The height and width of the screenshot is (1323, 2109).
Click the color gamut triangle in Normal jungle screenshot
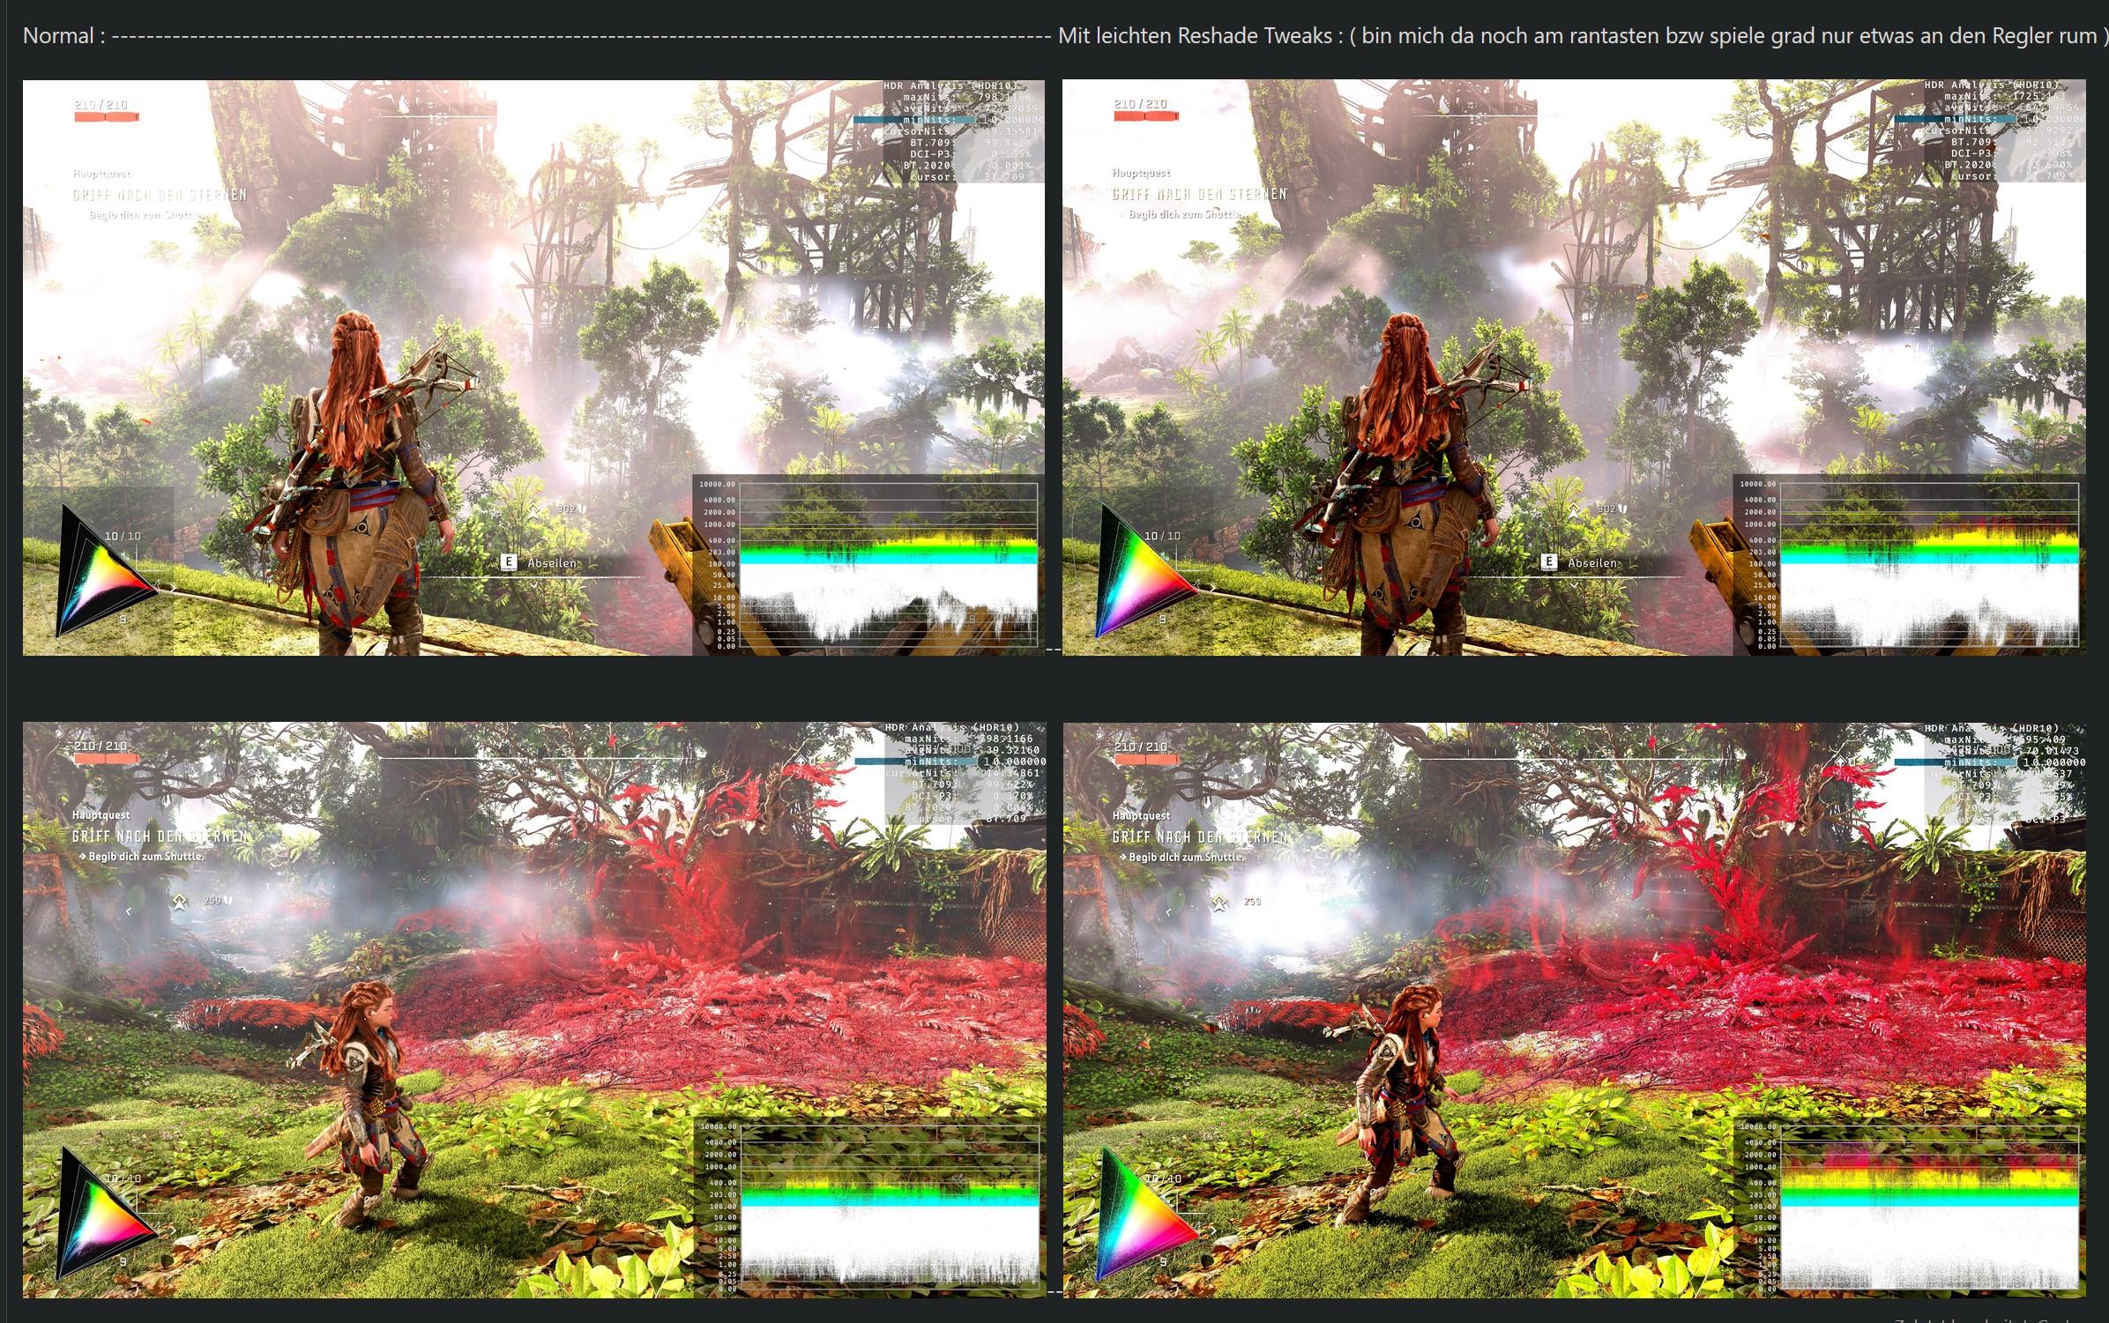coord(106,570)
